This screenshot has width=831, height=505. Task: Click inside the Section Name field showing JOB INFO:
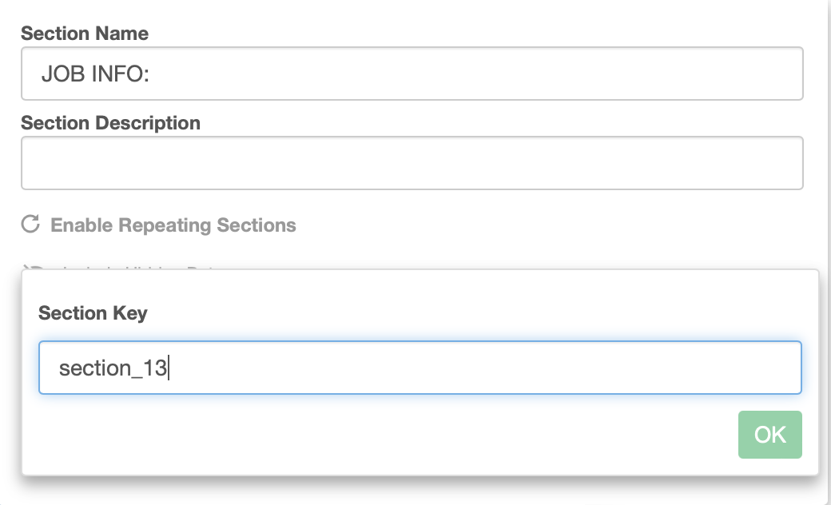412,73
